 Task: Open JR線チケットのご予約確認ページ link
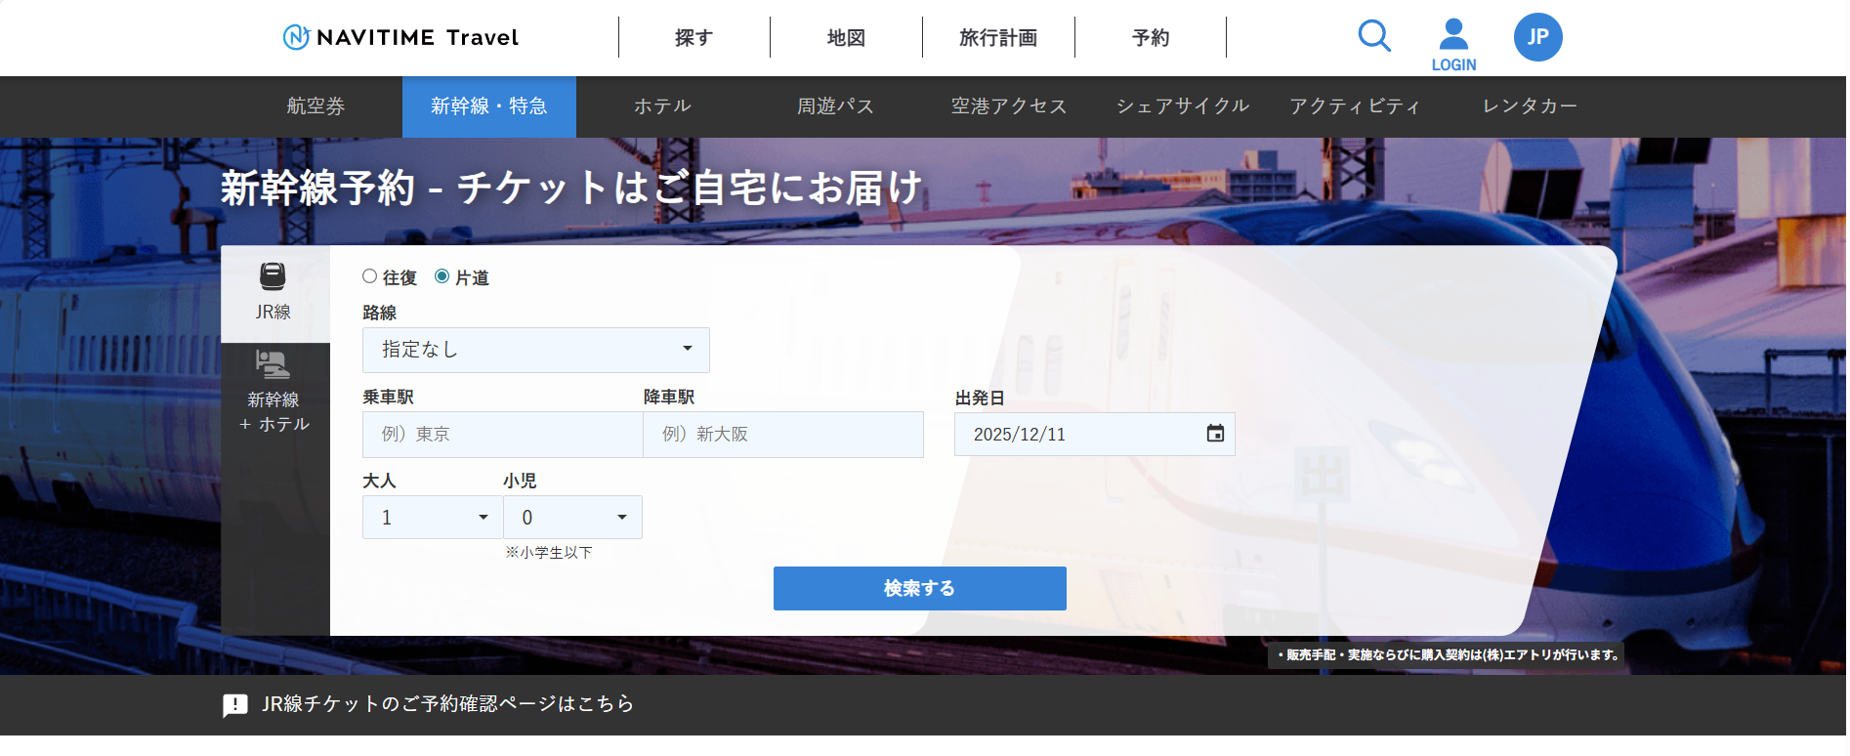[447, 704]
